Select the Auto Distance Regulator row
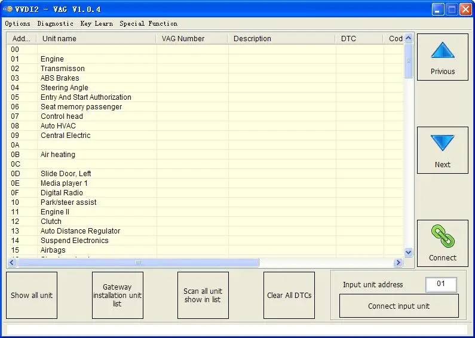Image resolution: width=475 pixels, height=338 pixels. point(206,231)
